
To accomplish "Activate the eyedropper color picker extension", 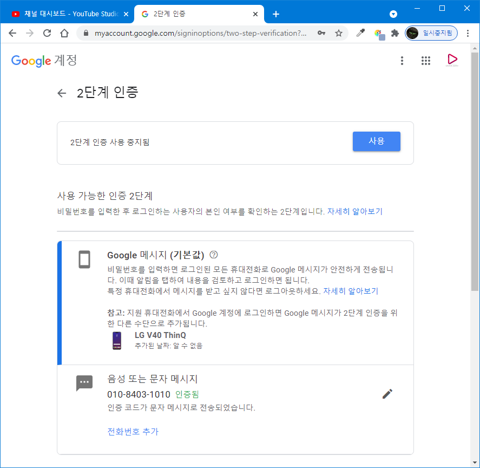I will click(360, 33).
